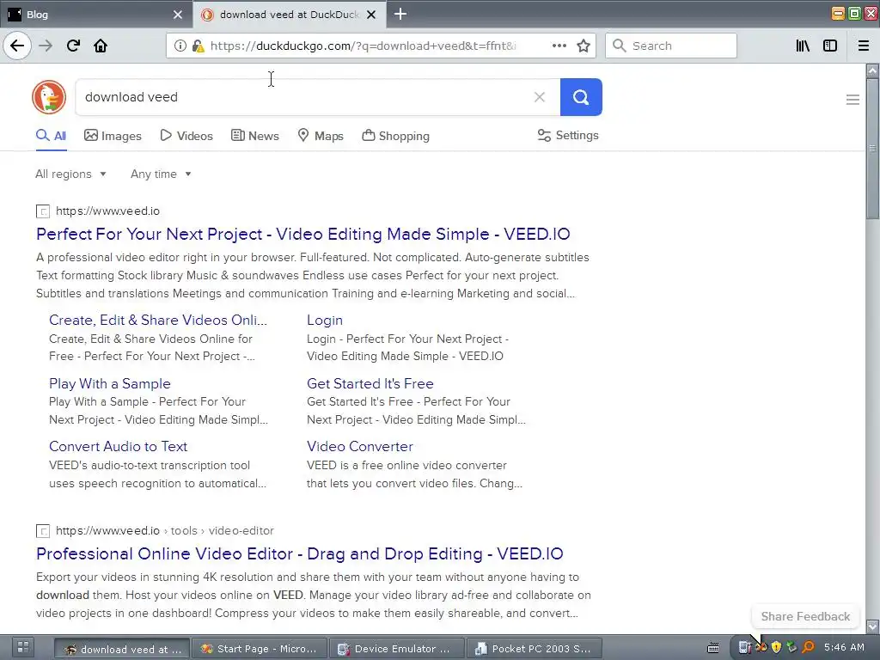Click favicon next to first veed.io result
Screen dimensions: 880x660
43,211
